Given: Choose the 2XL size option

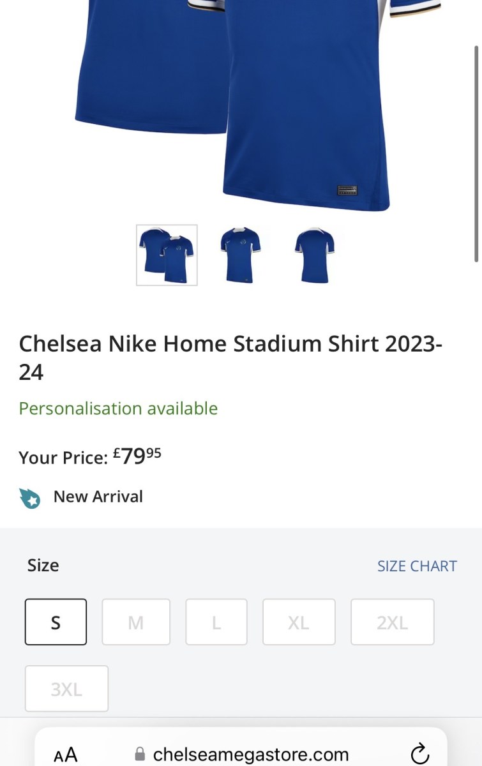Looking at the screenshot, I should click(392, 622).
